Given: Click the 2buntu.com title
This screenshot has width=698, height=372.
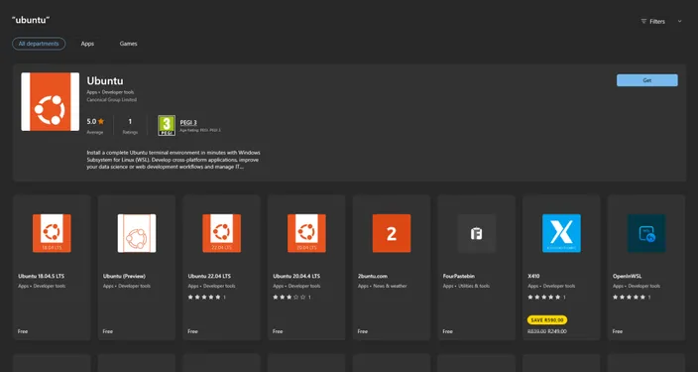Looking at the screenshot, I should tap(374, 276).
